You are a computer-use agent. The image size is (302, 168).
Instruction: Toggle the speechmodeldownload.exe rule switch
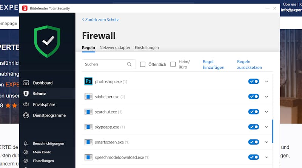pyautogui.click(x=254, y=157)
